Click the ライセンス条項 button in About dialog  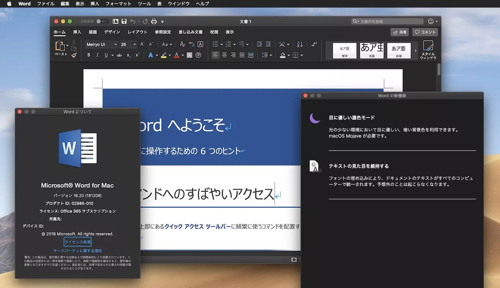78,242
